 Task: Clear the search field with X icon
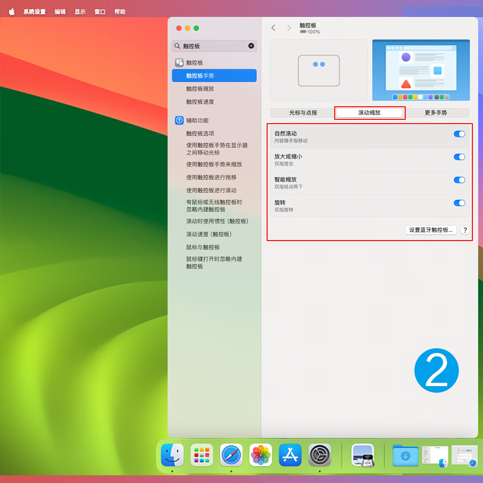(251, 46)
